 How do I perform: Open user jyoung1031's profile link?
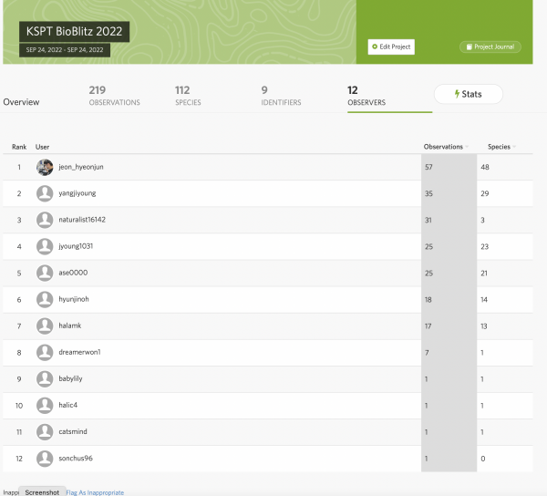point(76,246)
